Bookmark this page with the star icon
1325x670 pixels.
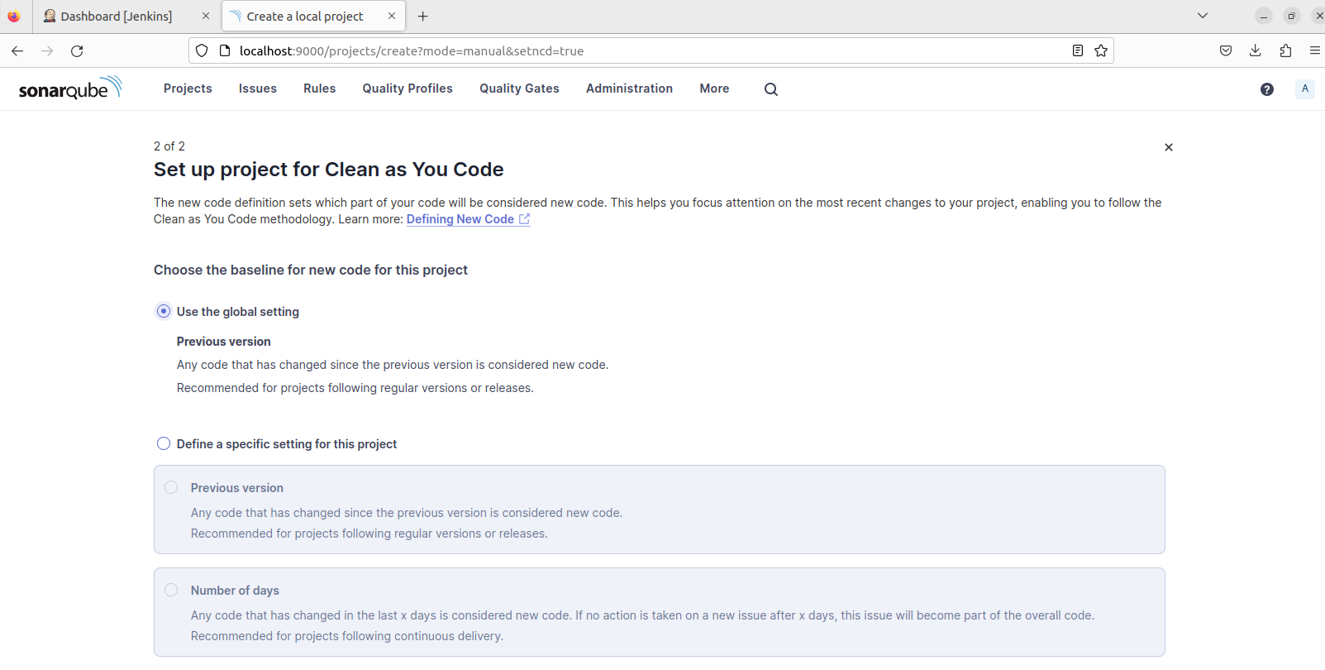pos(1101,50)
